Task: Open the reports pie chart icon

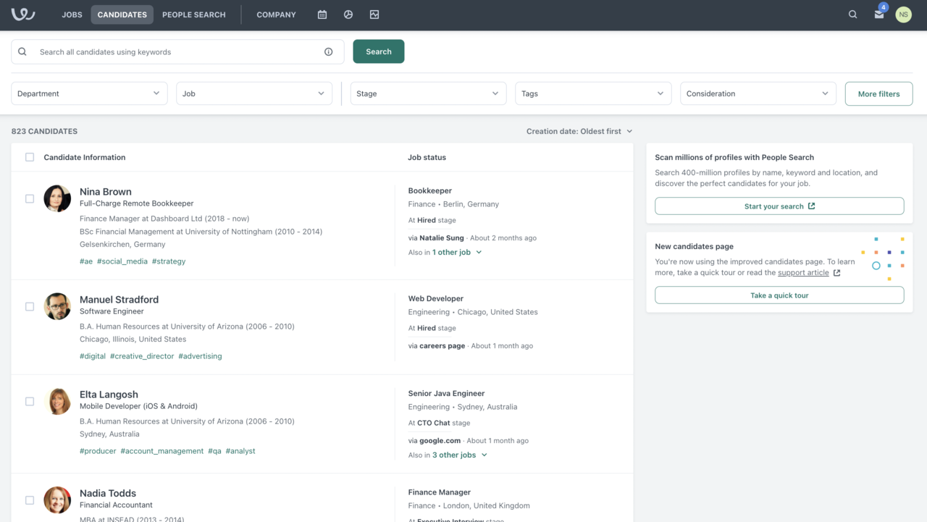Action: [348, 14]
